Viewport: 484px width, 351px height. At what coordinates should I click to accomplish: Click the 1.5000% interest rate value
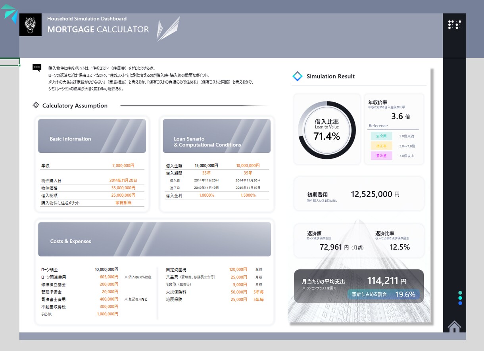248,195
